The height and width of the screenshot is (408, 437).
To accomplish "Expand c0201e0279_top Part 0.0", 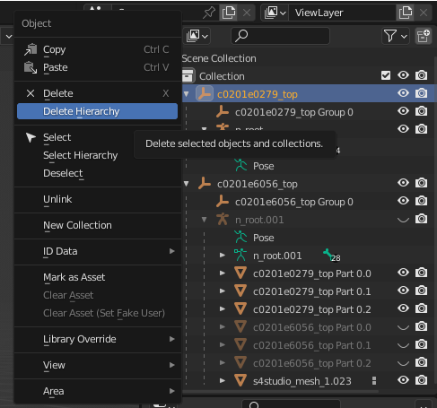I will (x=223, y=273).
